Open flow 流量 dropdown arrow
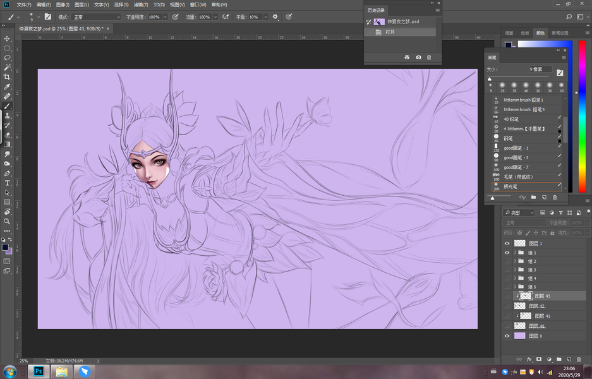Image resolution: width=592 pixels, height=379 pixels. [x=215, y=17]
